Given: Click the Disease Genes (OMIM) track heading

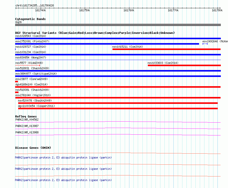Looking at the screenshot, I should point(33,148).
